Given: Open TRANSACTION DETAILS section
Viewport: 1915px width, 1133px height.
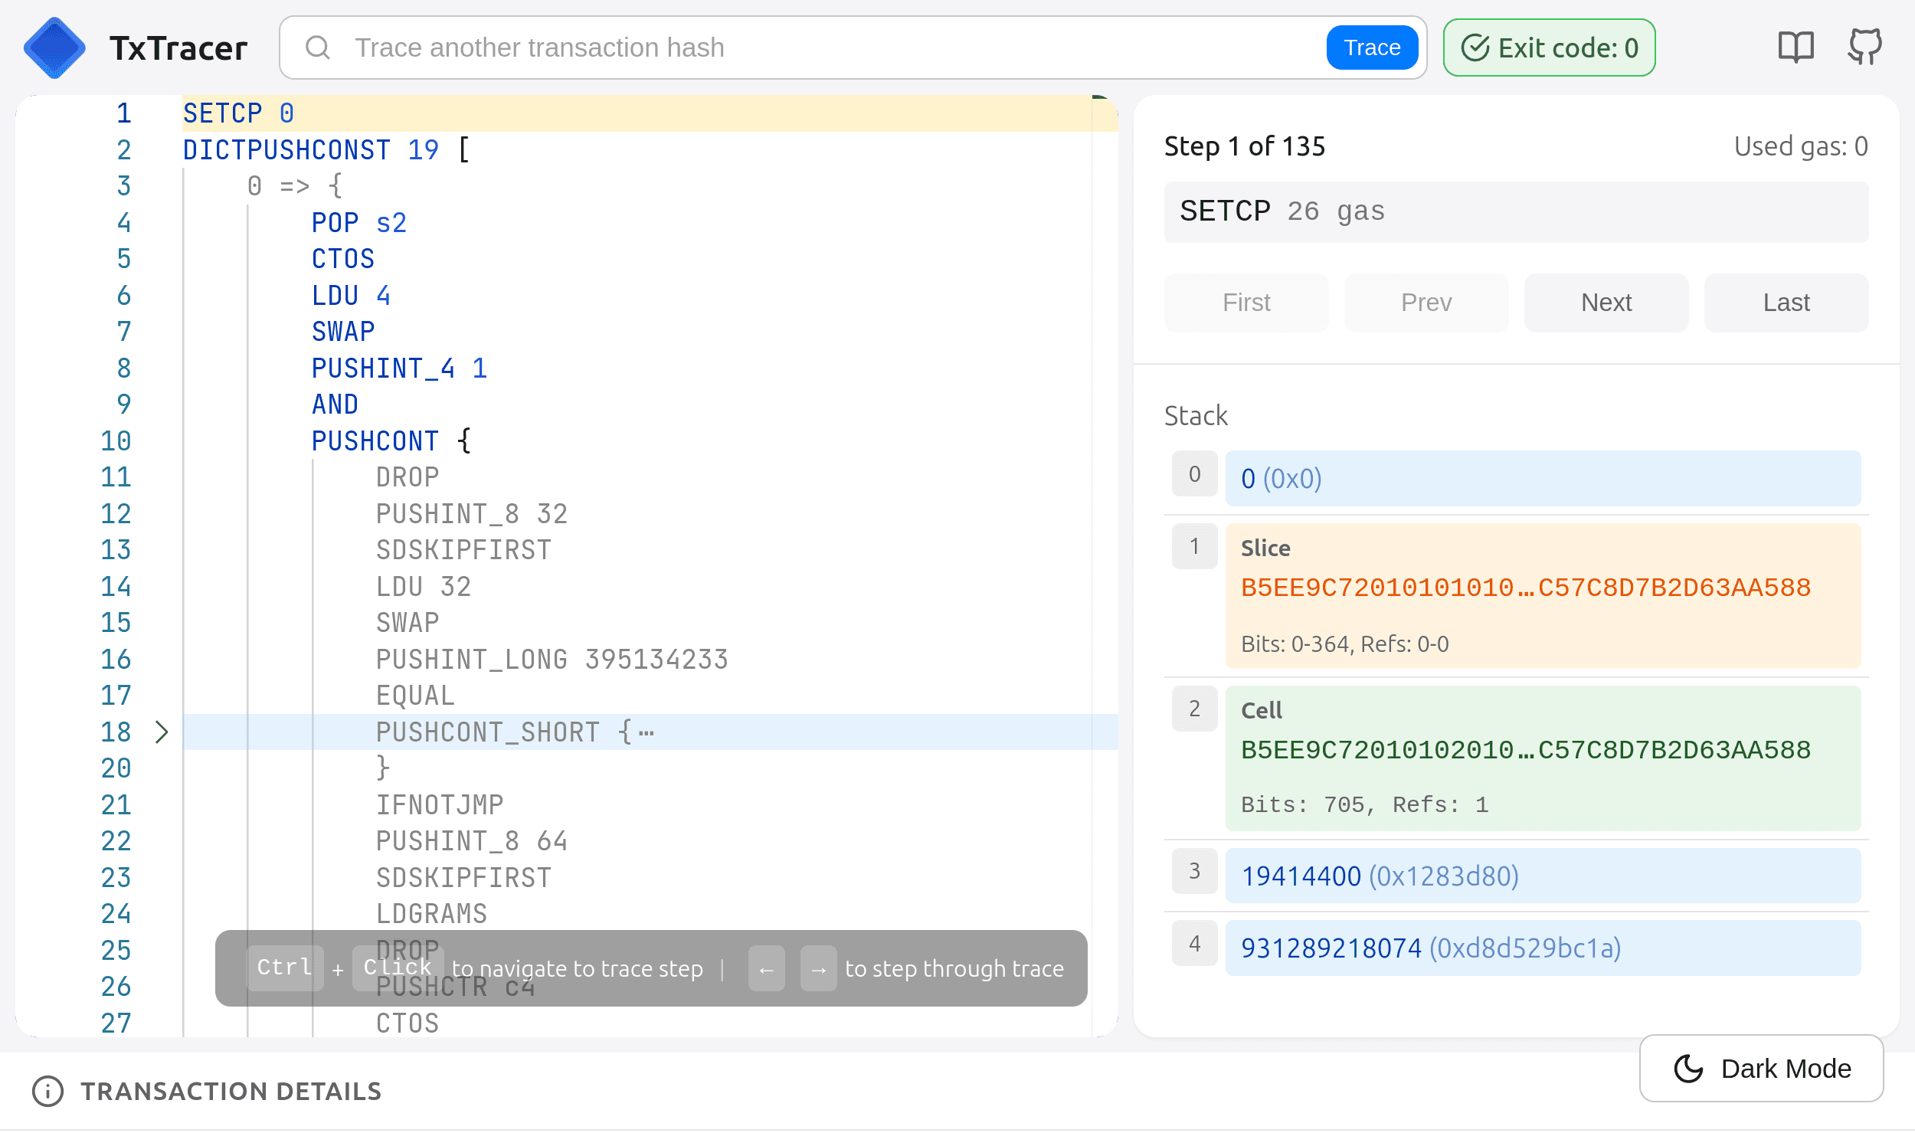Looking at the screenshot, I should point(231,1091).
